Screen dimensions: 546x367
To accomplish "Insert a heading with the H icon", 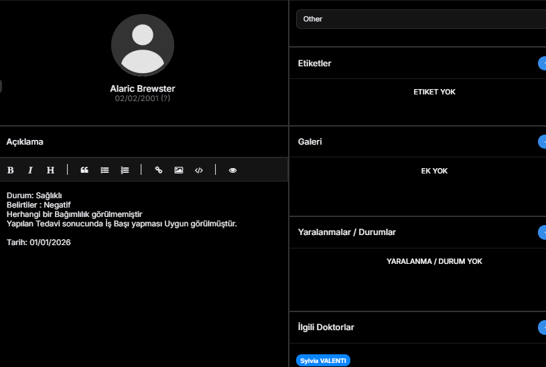I will coord(50,170).
